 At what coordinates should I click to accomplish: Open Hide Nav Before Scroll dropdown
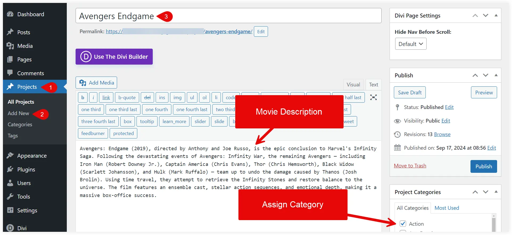coord(411,44)
